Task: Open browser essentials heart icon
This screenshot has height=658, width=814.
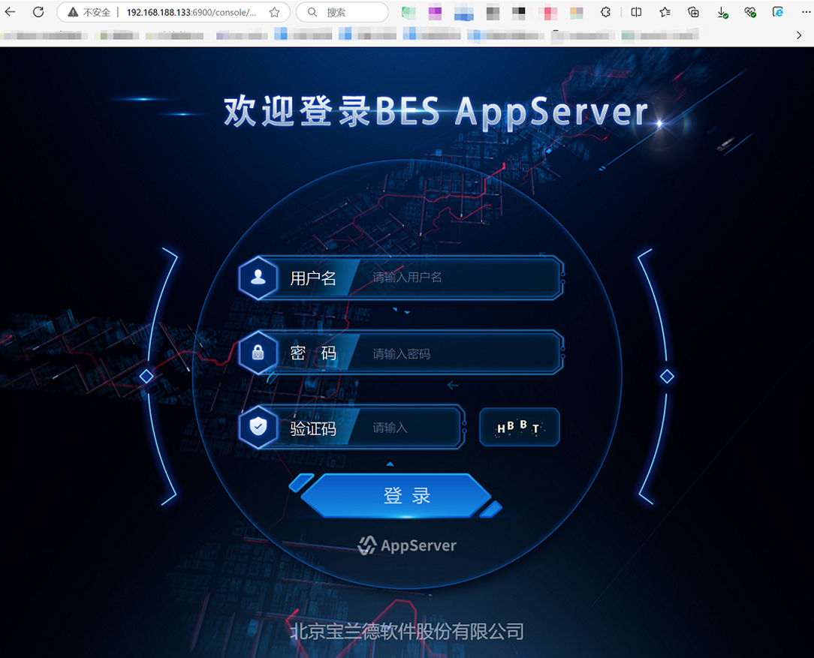Action: click(749, 12)
